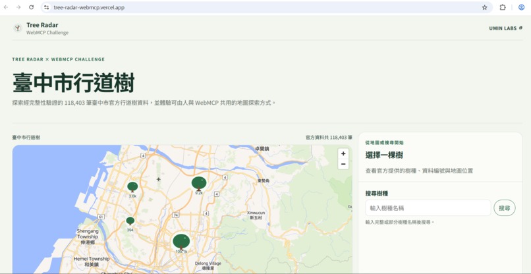Click the 選擇一棵樹 panel heading
The image size is (531, 274).
pyautogui.click(x=384, y=156)
